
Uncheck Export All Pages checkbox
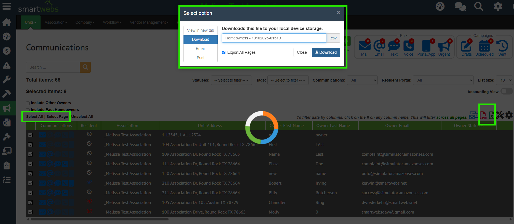(224, 52)
